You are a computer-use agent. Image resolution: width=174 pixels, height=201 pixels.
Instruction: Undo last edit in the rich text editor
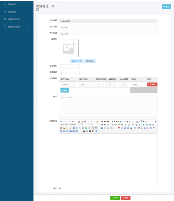tap(65, 122)
